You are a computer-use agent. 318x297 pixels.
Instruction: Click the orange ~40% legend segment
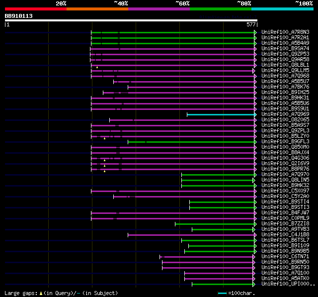97,9
